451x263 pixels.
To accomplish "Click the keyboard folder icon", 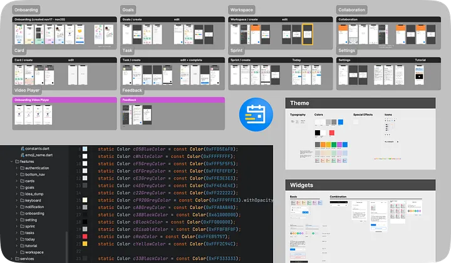I will point(22,200).
